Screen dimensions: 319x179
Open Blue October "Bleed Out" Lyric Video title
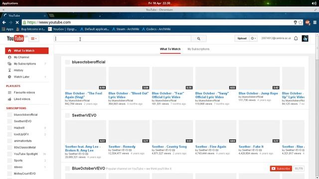point(129,95)
